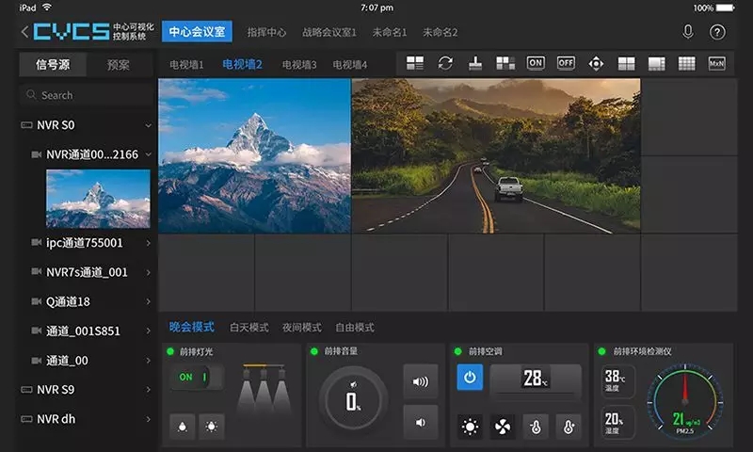The image size is (753, 452).
Task: Choose the 2x2 grid layout icon
Action: (626, 63)
